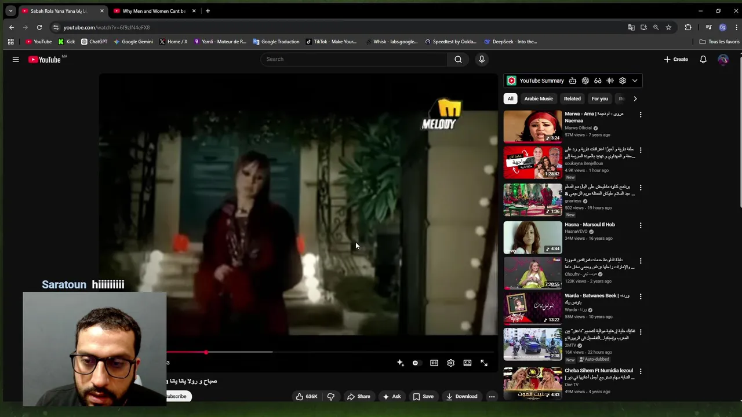Viewport: 742px width, 417px height.
Task: Click the Ask button
Action: (391, 396)
